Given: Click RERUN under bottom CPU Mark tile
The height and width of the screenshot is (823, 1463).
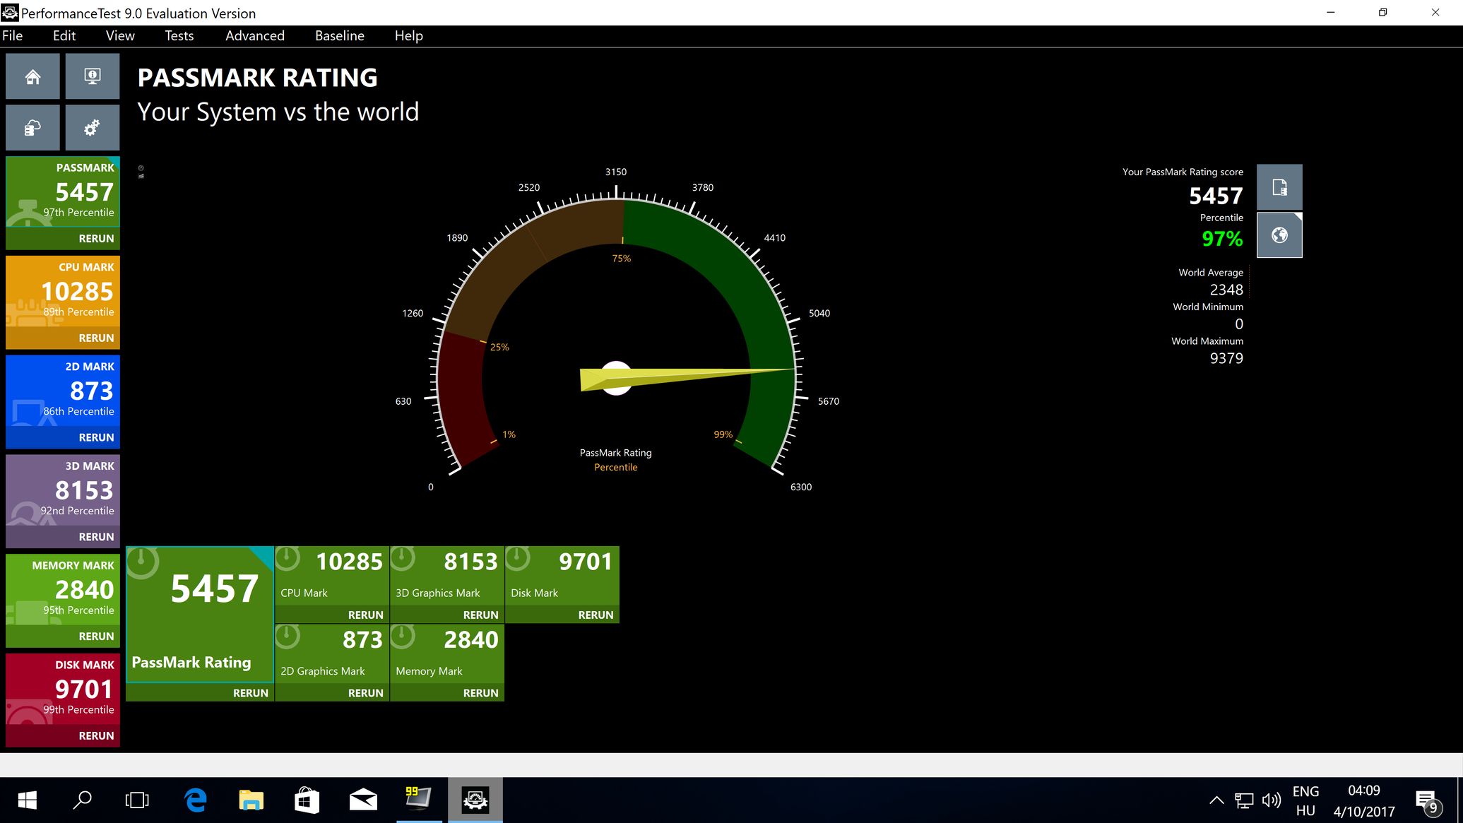Looking at the screenshot, I should pyautogui.click(x=366, y=615).
